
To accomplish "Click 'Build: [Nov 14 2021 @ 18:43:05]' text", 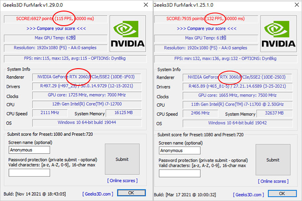I will pos(35,194).
